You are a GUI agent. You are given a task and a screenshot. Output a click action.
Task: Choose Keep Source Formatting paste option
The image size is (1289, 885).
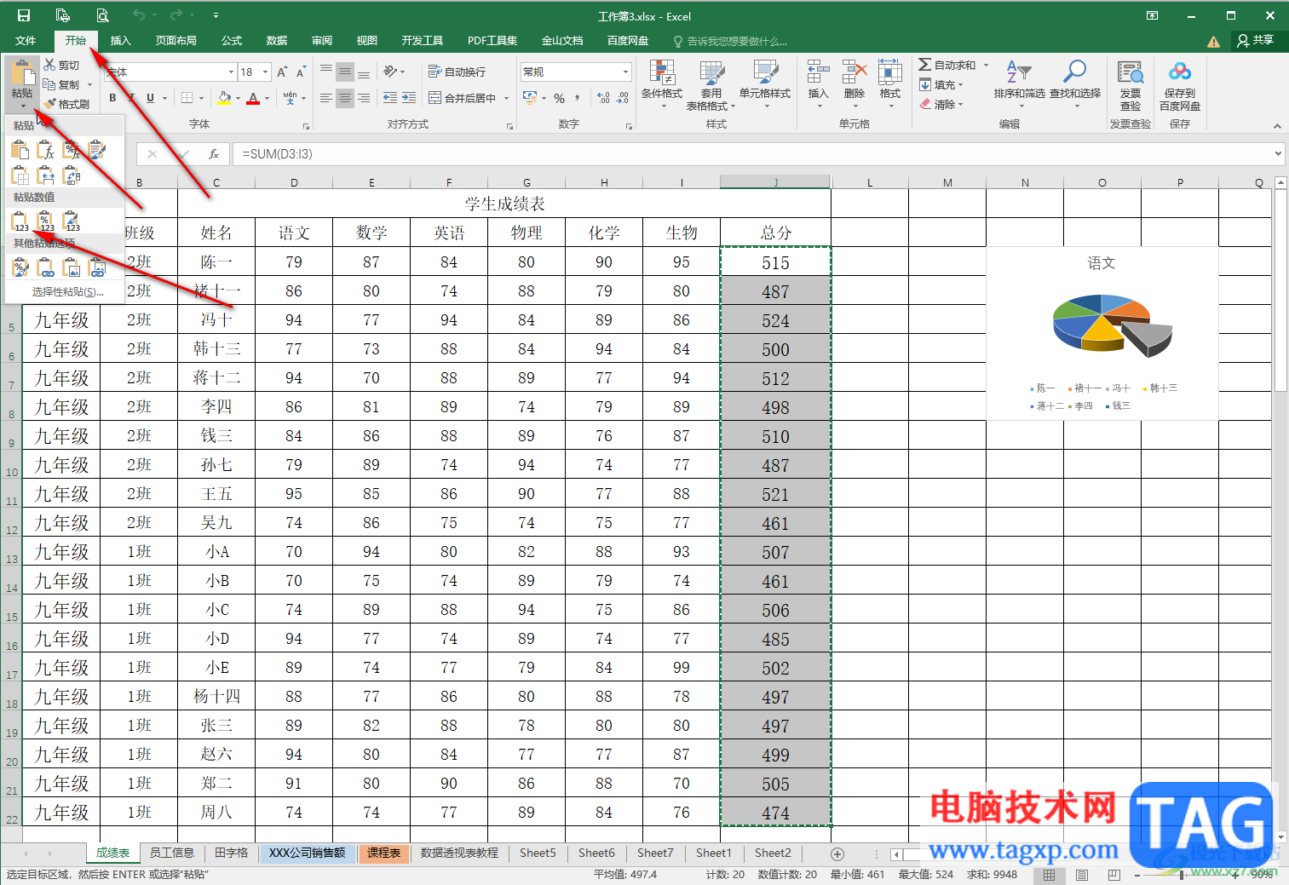coord(98,151)
